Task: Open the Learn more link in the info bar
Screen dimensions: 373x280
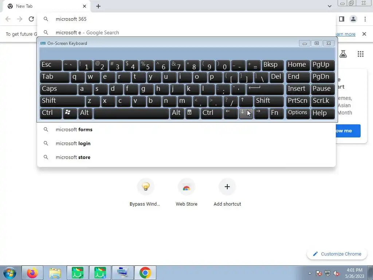Action: pos(345,34)
